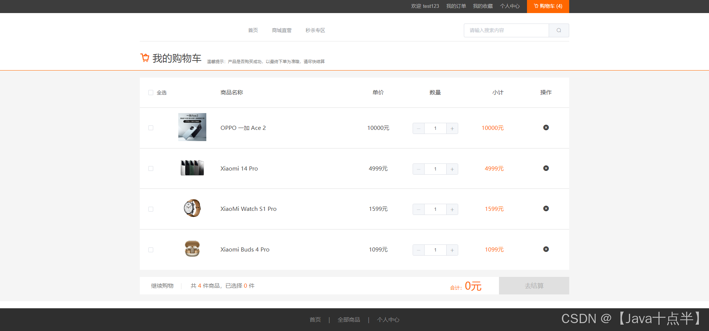This screenshot has height=331, width=709.
Task: Check the 全选 select-all checkbox
Action: click(151, 93)
